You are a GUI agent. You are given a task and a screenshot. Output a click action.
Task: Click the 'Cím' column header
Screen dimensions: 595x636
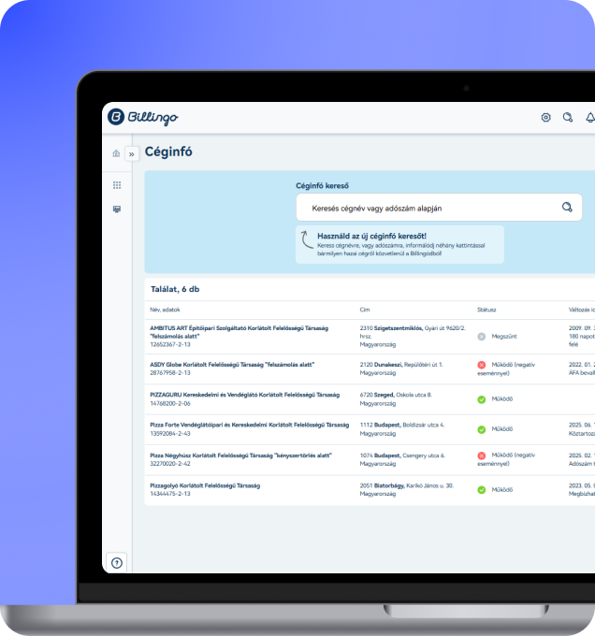[x=365, y=310]
